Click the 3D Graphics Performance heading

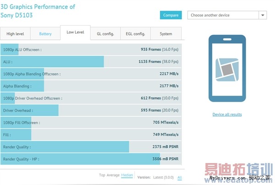point(38,11)
